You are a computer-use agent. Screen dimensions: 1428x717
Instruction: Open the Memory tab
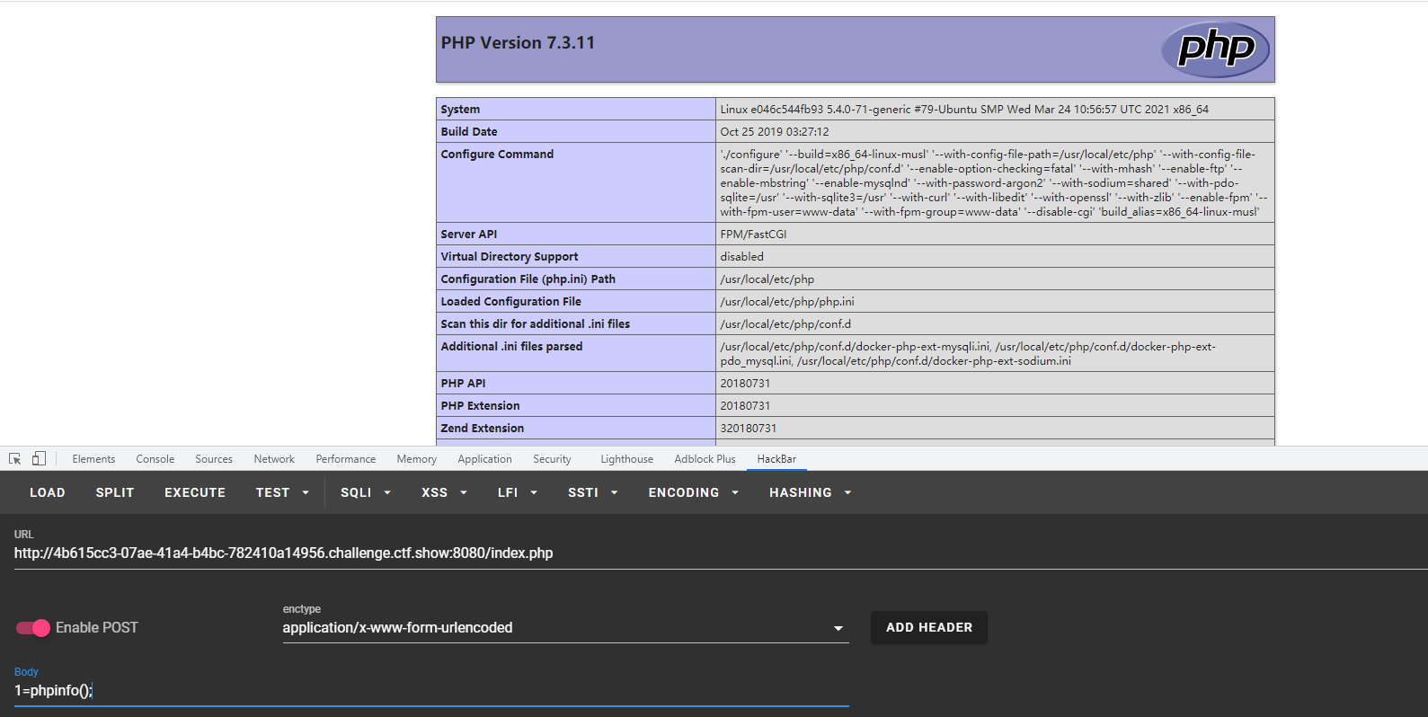(417, 458)
